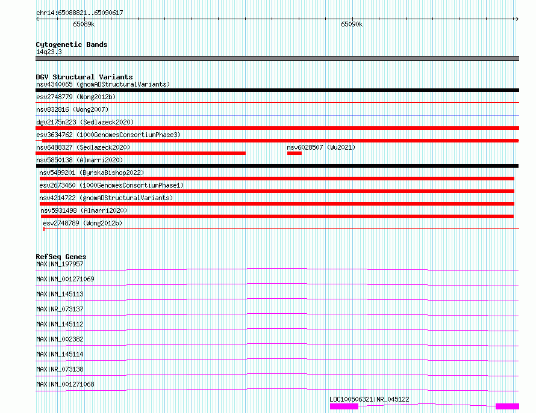Screen dimensions: 536x413
Task: Click the esv2748789 (Wong2012b) label
Action: pos(83,223)
